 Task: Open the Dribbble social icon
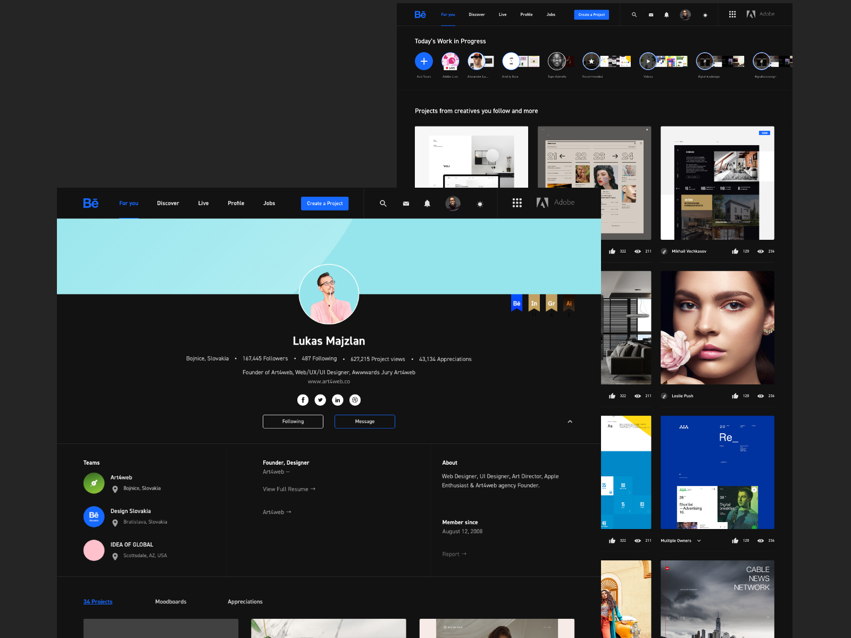[x=355, y=400]
